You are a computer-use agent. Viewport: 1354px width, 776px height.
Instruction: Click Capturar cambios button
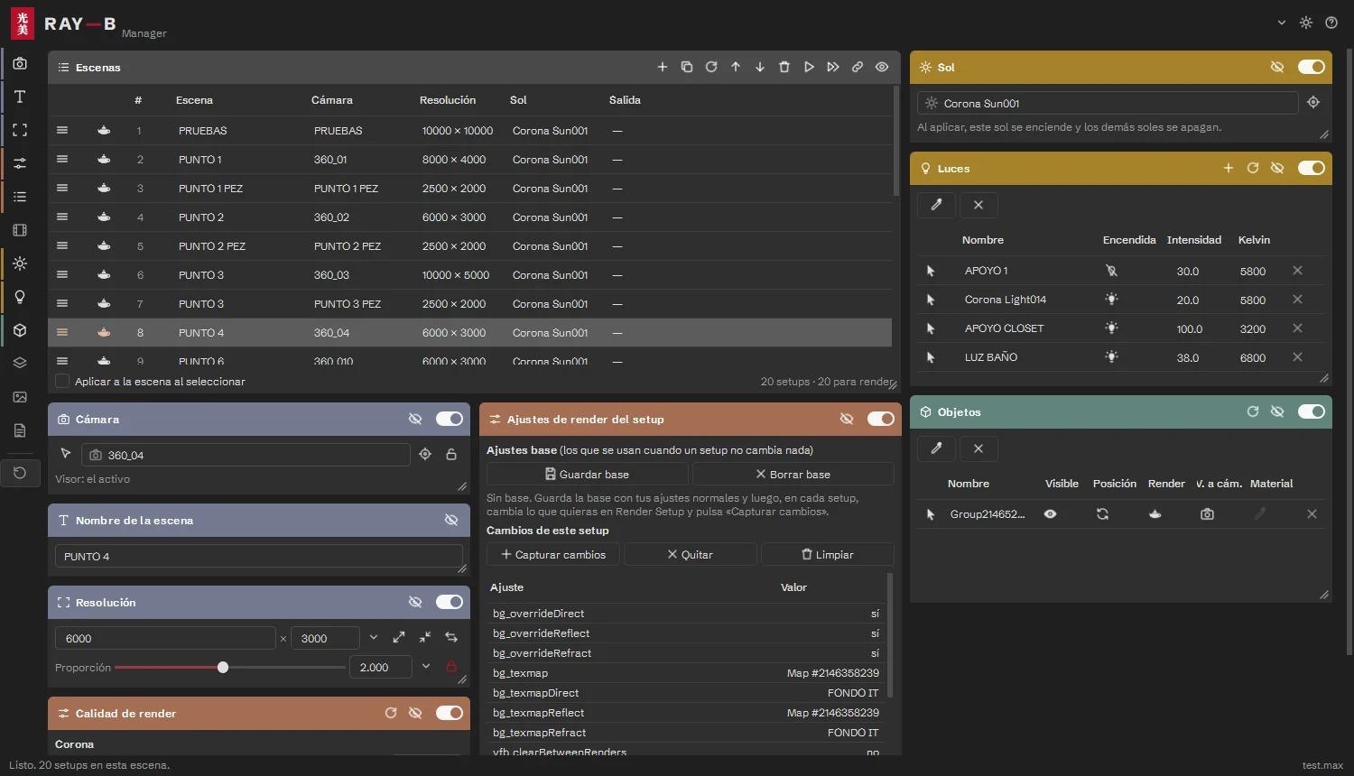pos(553,554)
